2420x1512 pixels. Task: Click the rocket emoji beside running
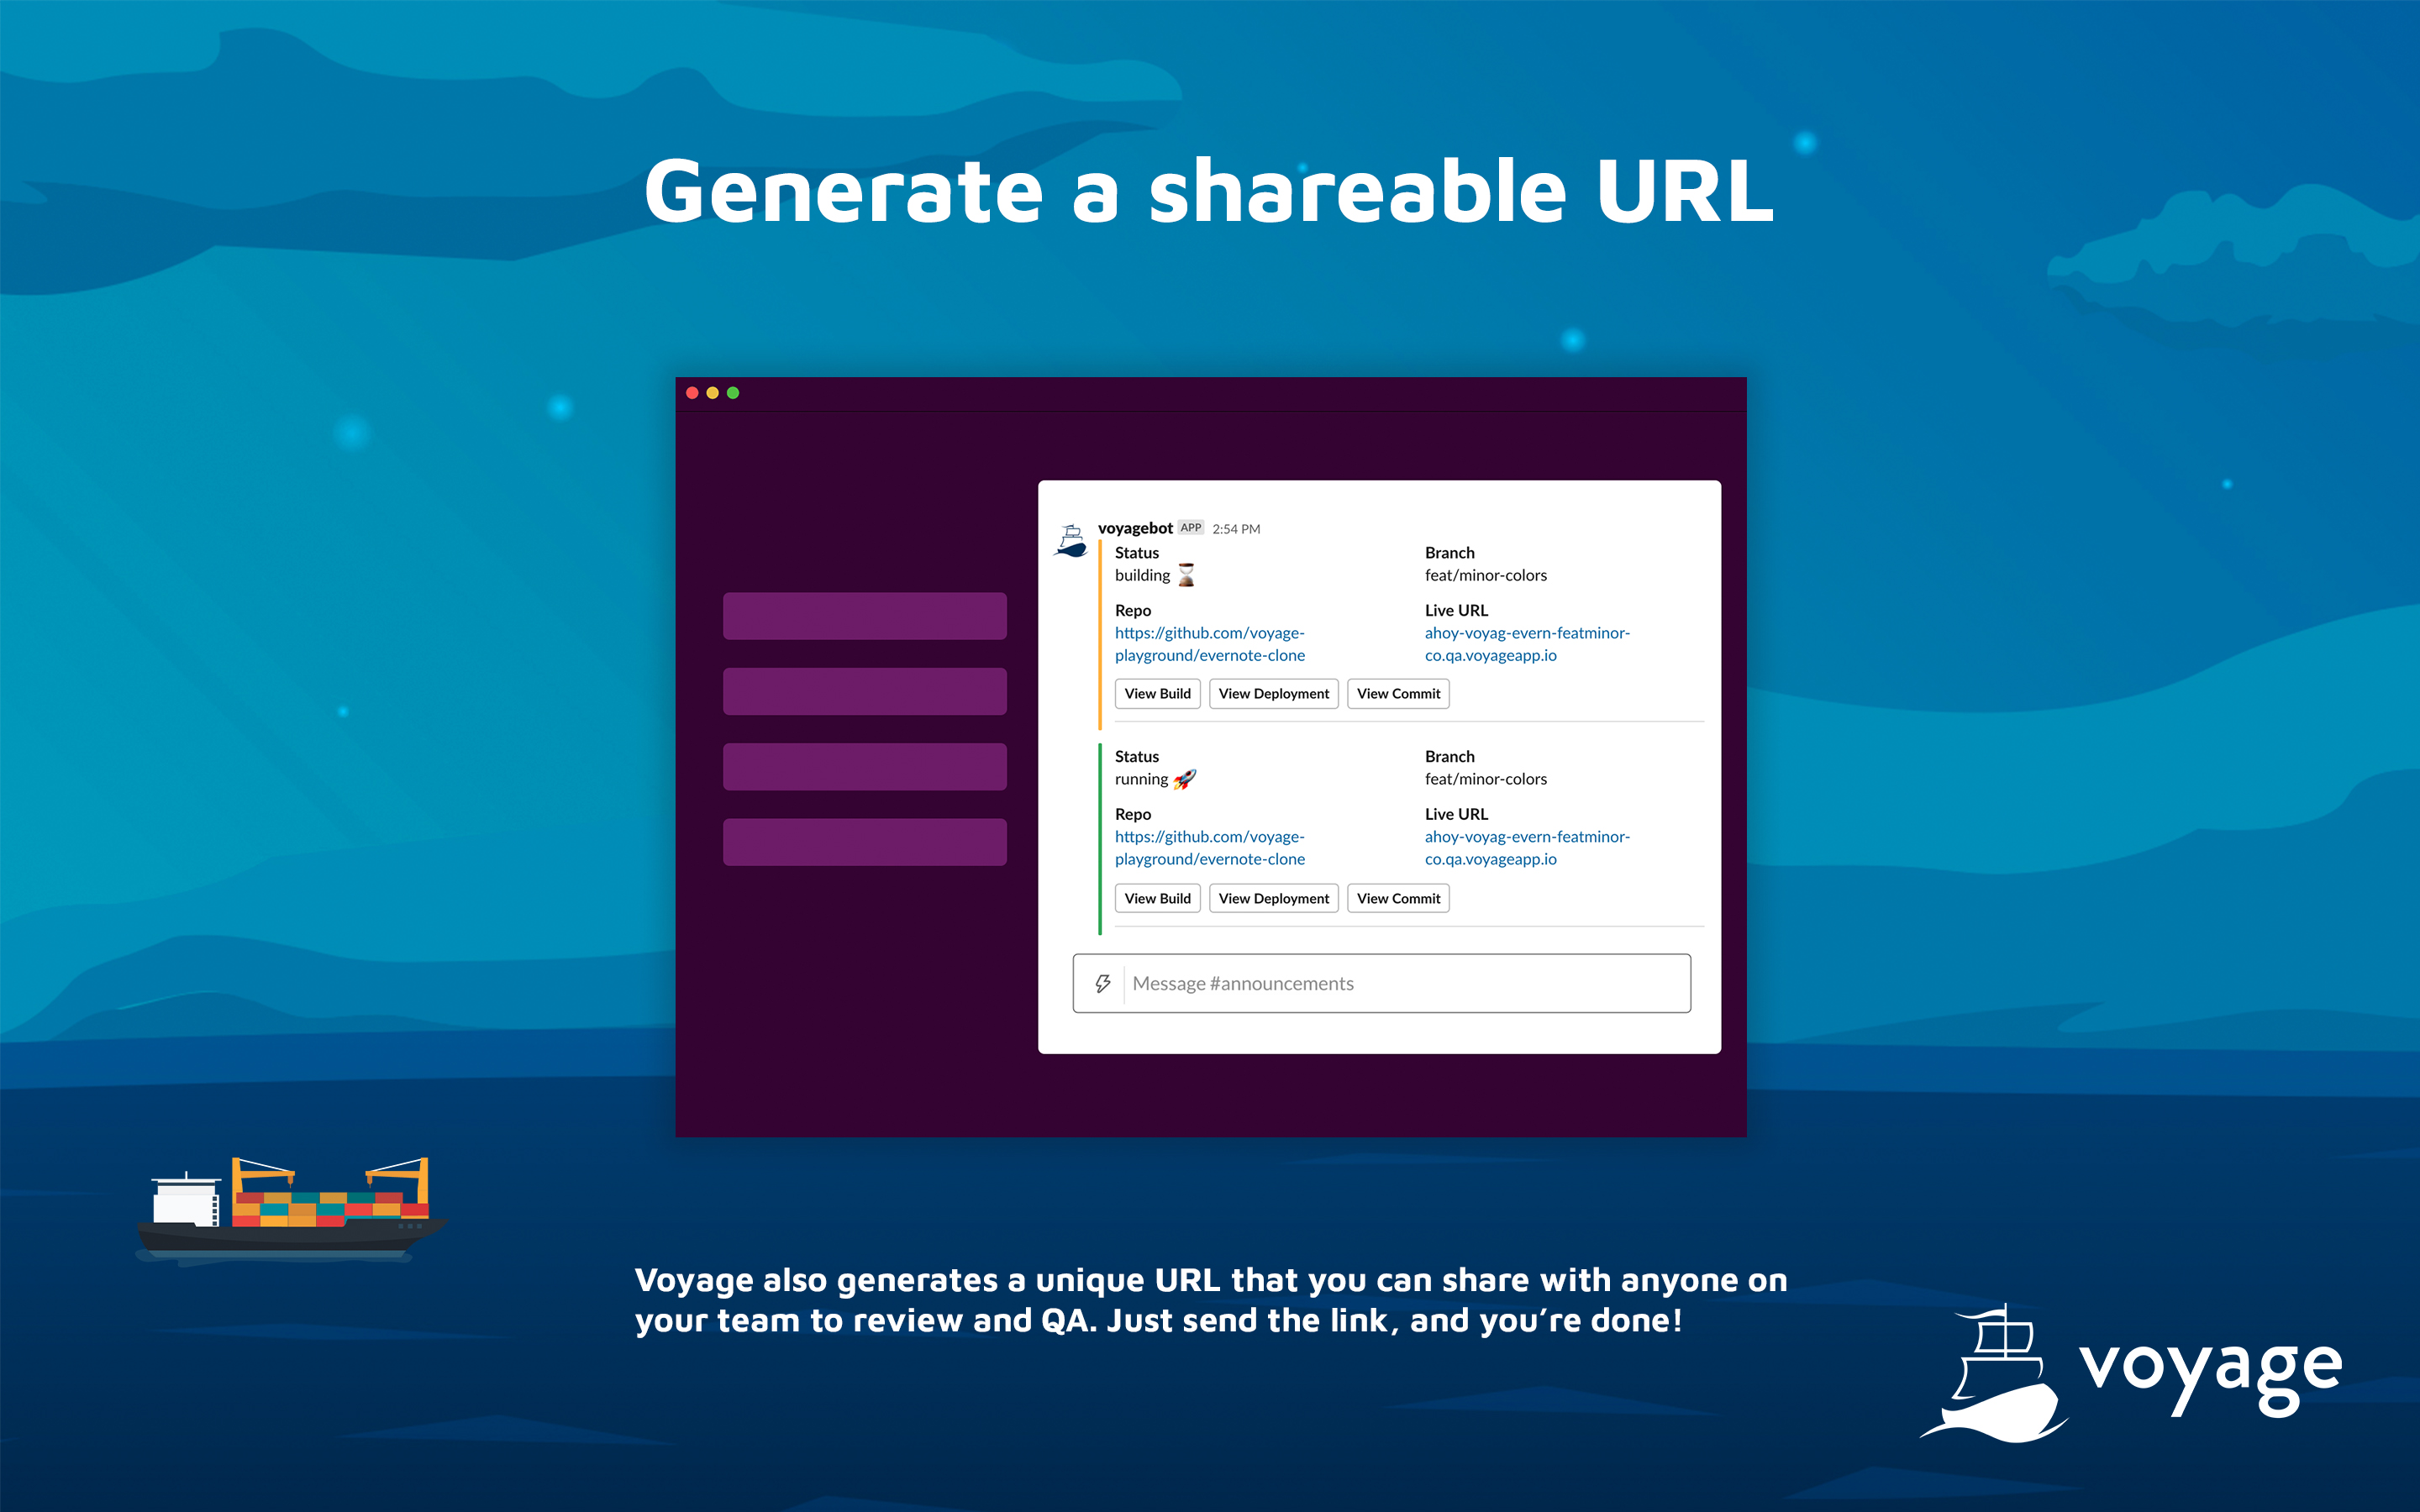coord(1185,779)
